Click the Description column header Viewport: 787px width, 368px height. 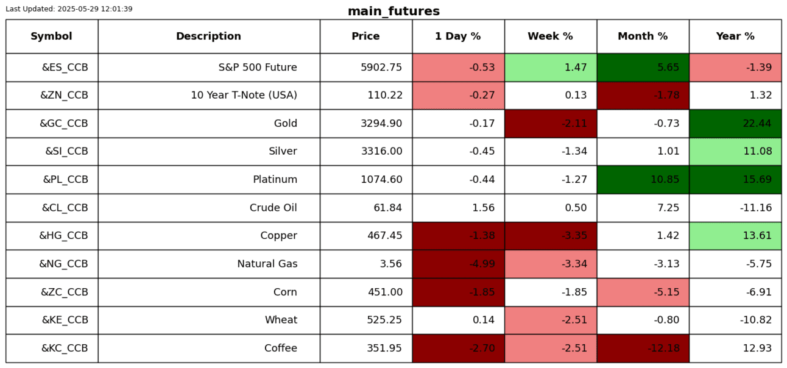click(208, 37)
